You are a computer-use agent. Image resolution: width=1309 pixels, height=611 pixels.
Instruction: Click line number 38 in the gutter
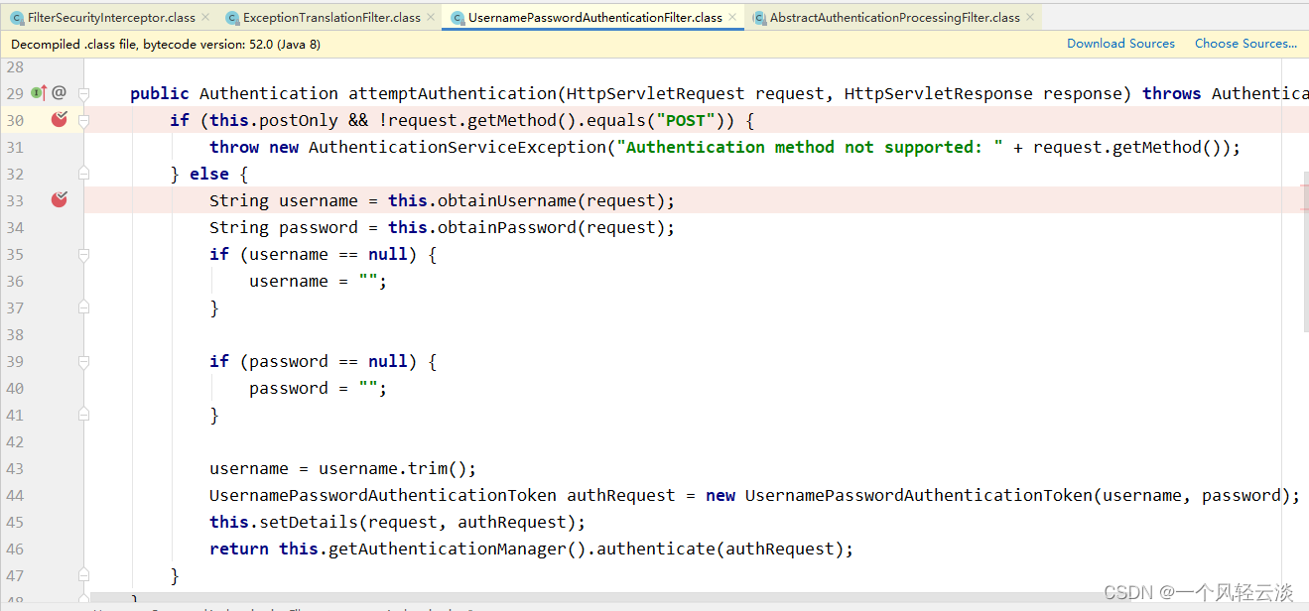pos(15,334)
